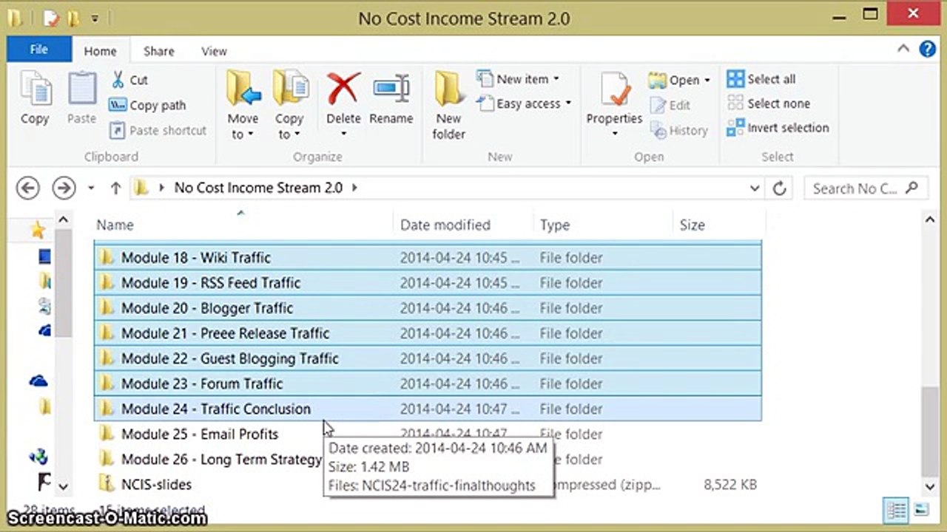Switch to large icons view in status bar
The height and width of the screenshot is (532, 947).
[920, 509]
